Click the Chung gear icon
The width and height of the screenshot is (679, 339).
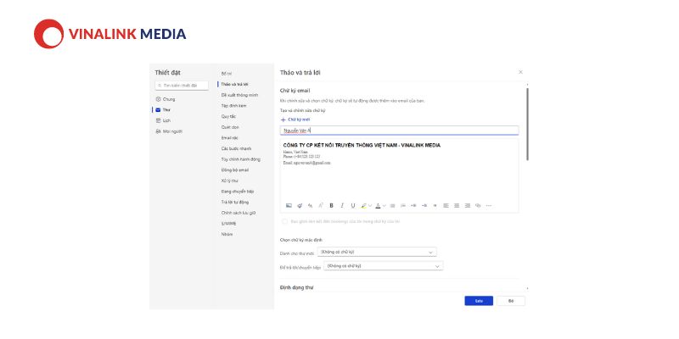(158, 99)
